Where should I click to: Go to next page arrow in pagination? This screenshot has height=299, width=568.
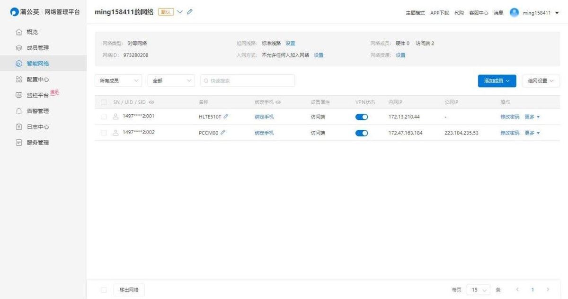(548, 290)
